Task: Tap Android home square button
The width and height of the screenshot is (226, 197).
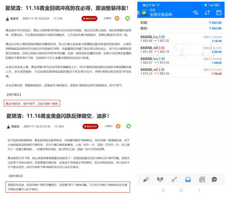Action: click(x=181, y=190)
